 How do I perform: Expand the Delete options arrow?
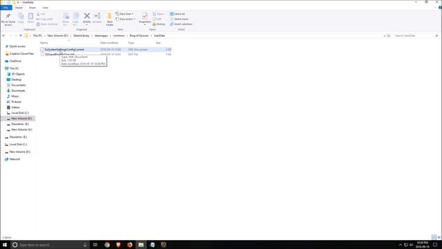click(x=87, y=25)
